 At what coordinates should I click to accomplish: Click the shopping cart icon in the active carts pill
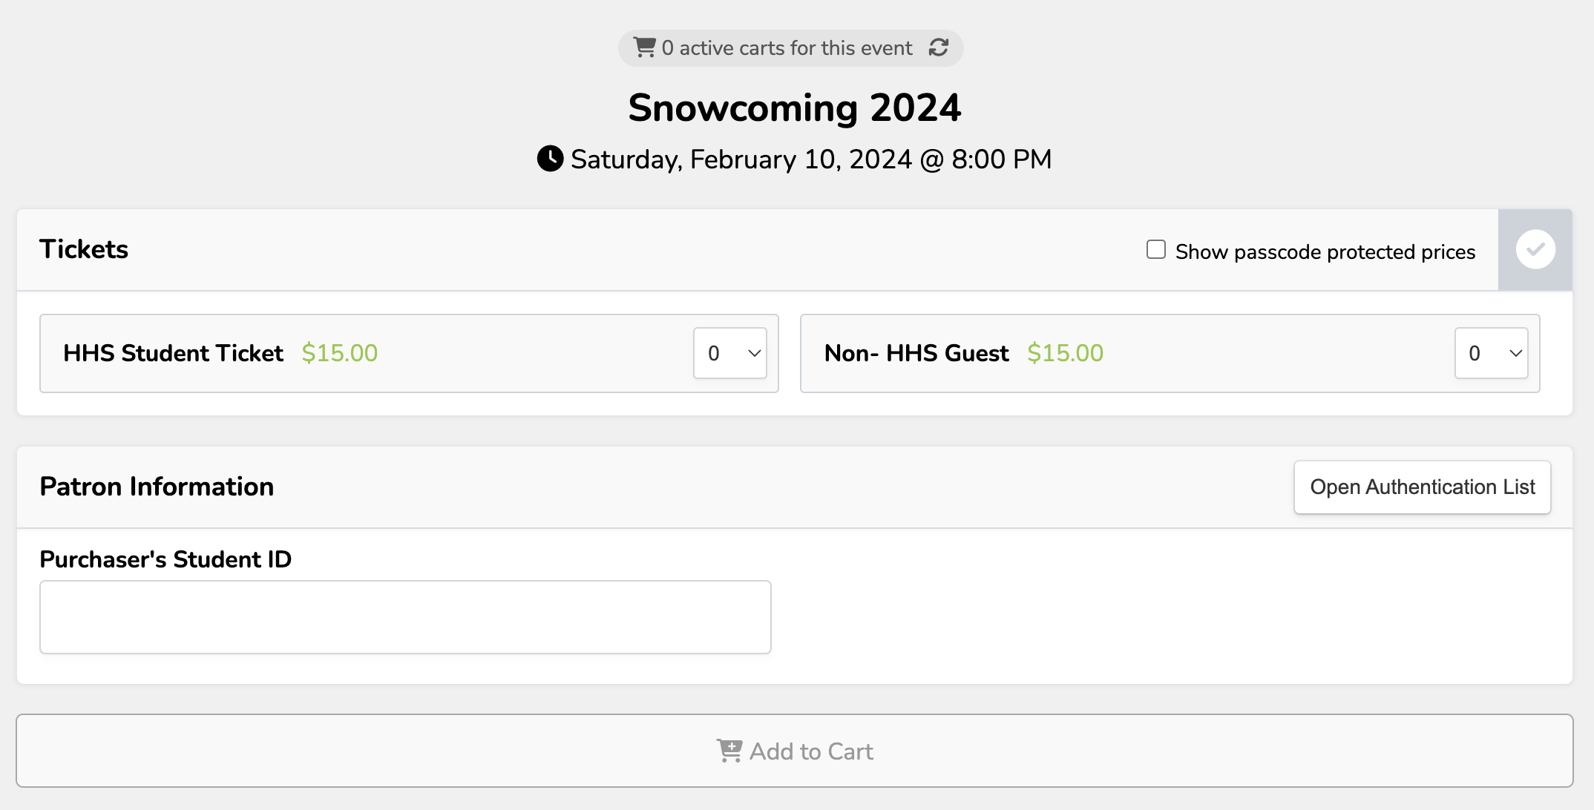point(644,47)
